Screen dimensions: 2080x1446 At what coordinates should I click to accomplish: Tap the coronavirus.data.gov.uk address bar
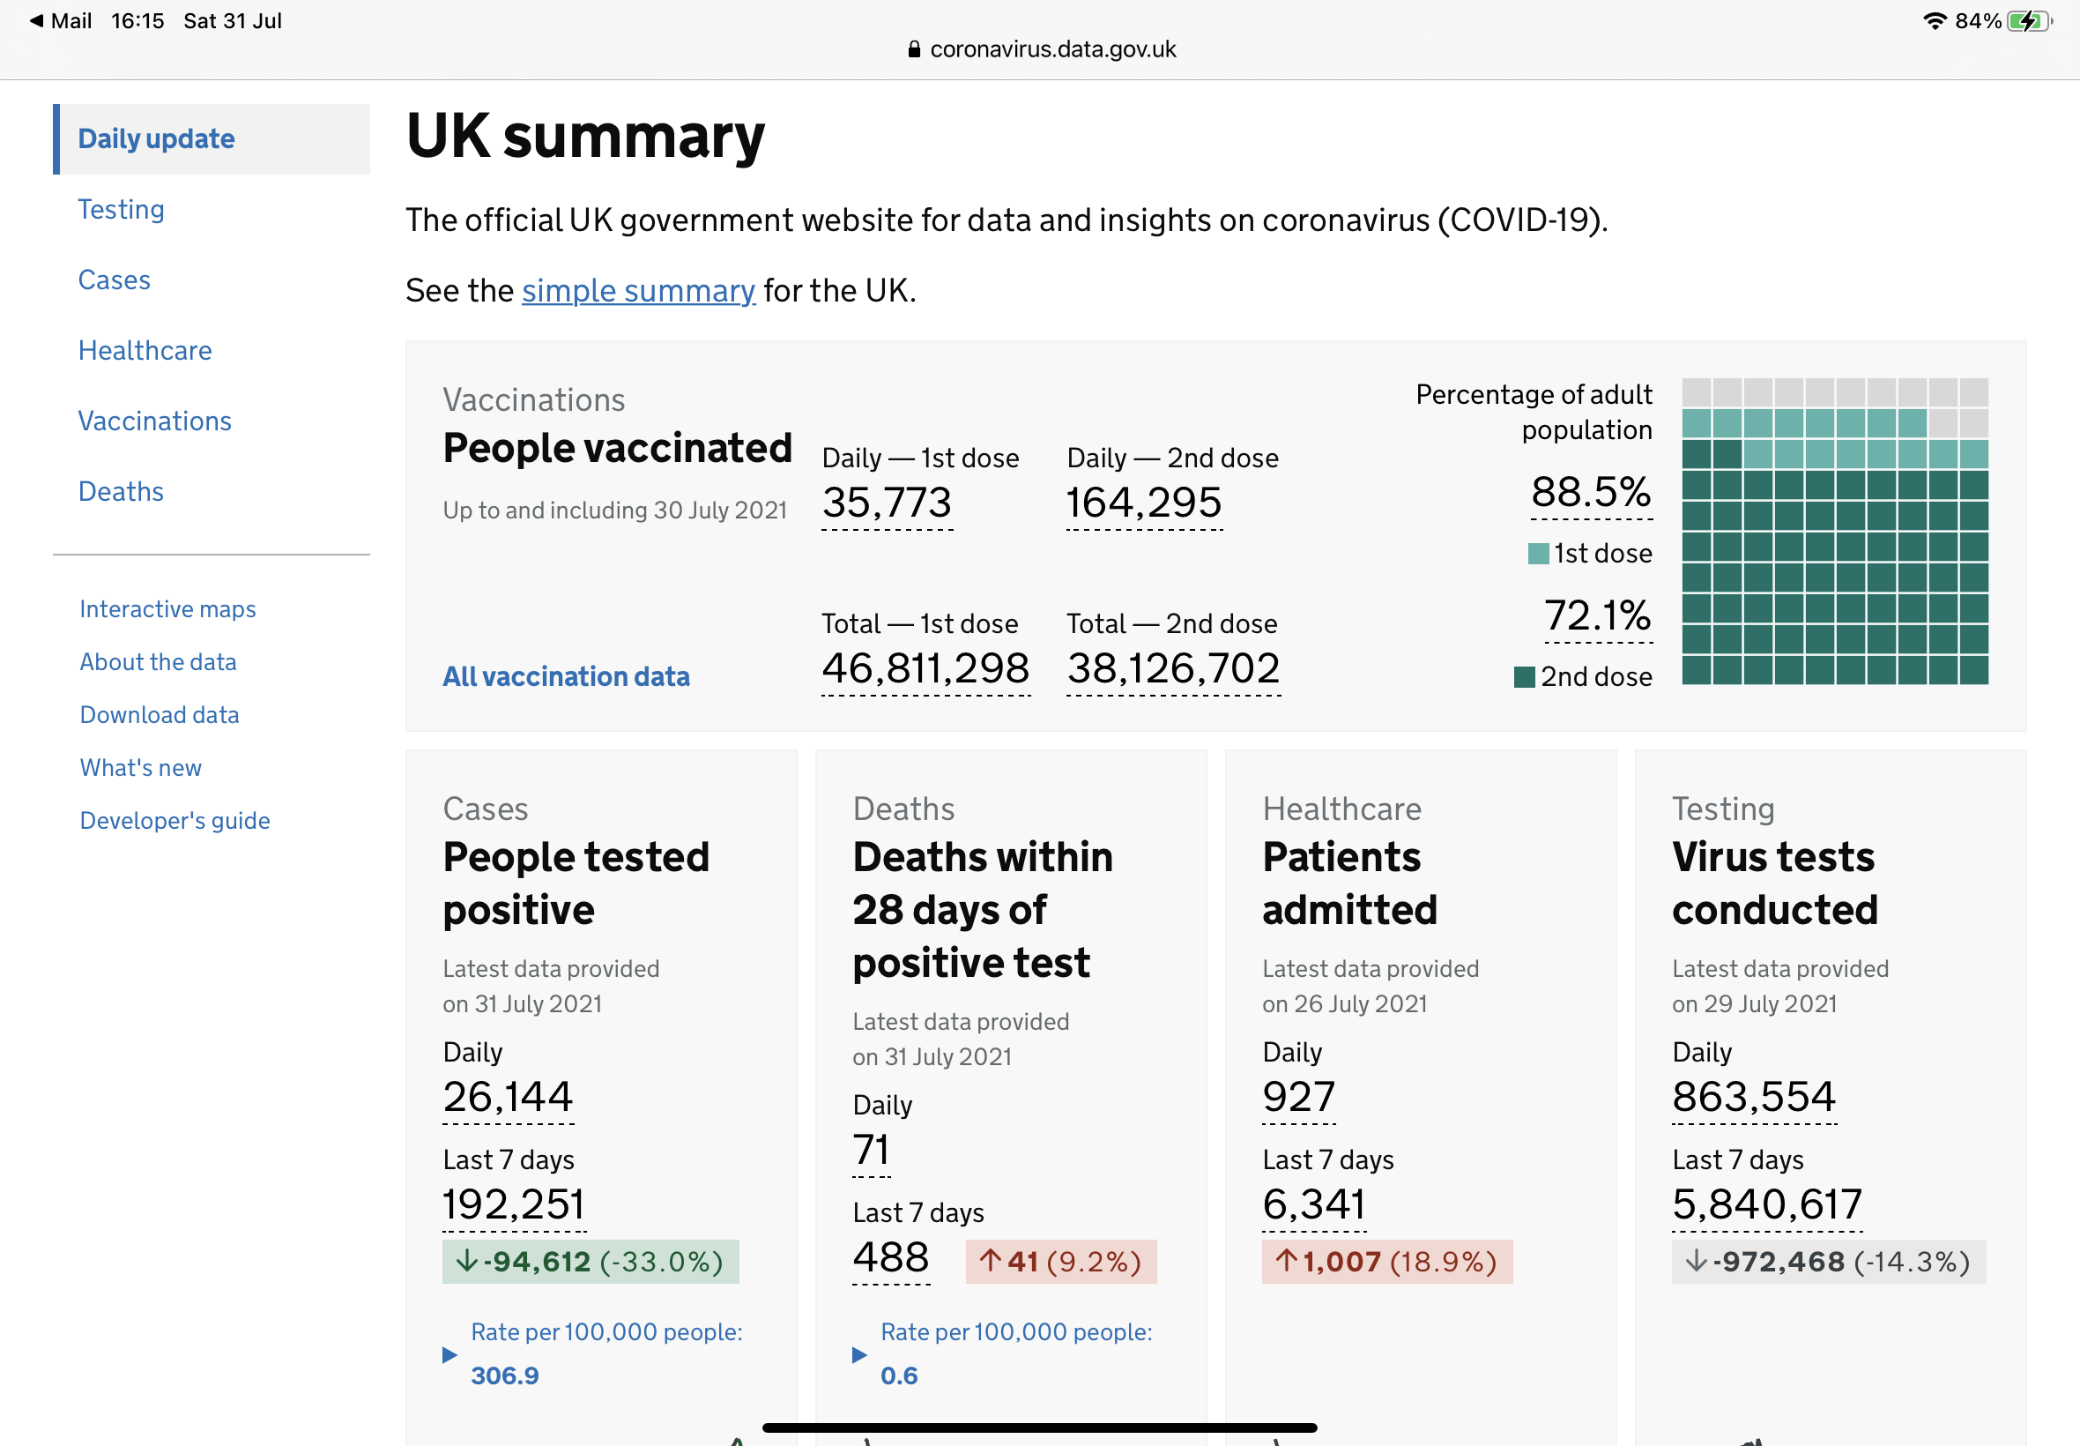[1042, 48]
